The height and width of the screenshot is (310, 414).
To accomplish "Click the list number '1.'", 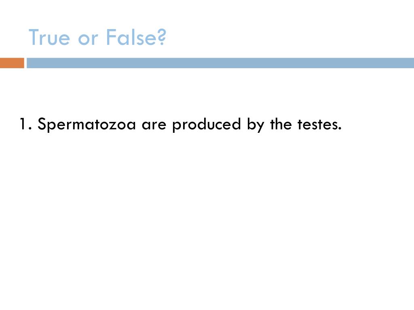I will coord(26,124).
